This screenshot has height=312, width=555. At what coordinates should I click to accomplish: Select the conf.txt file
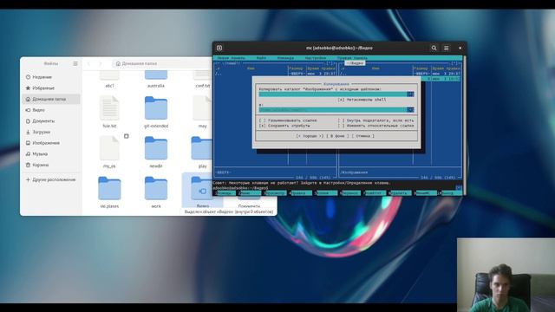[x=202, y=79]
